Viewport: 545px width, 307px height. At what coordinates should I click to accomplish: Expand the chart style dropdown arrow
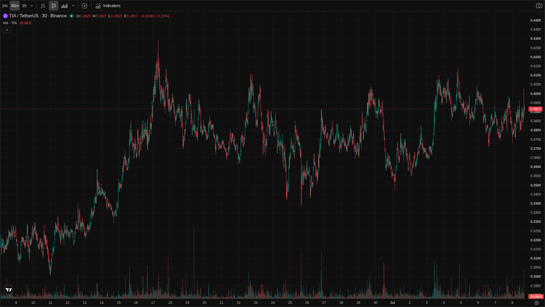(73, 6)
